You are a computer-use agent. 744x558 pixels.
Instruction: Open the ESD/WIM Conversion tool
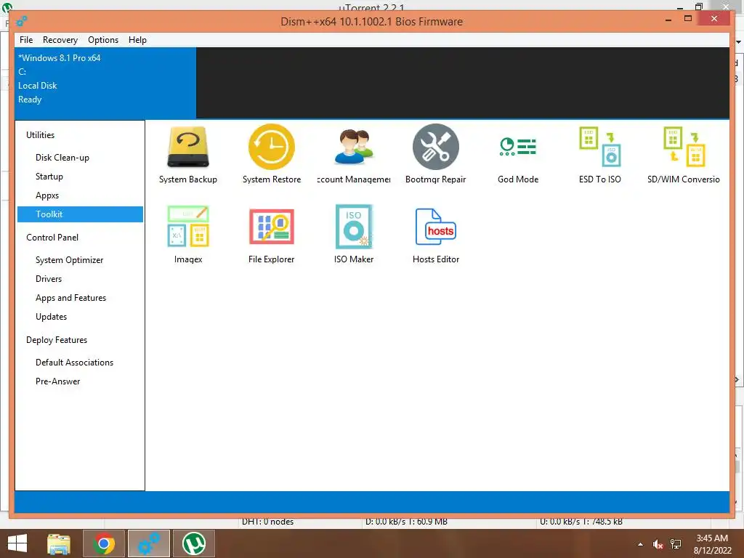point(683,155)
